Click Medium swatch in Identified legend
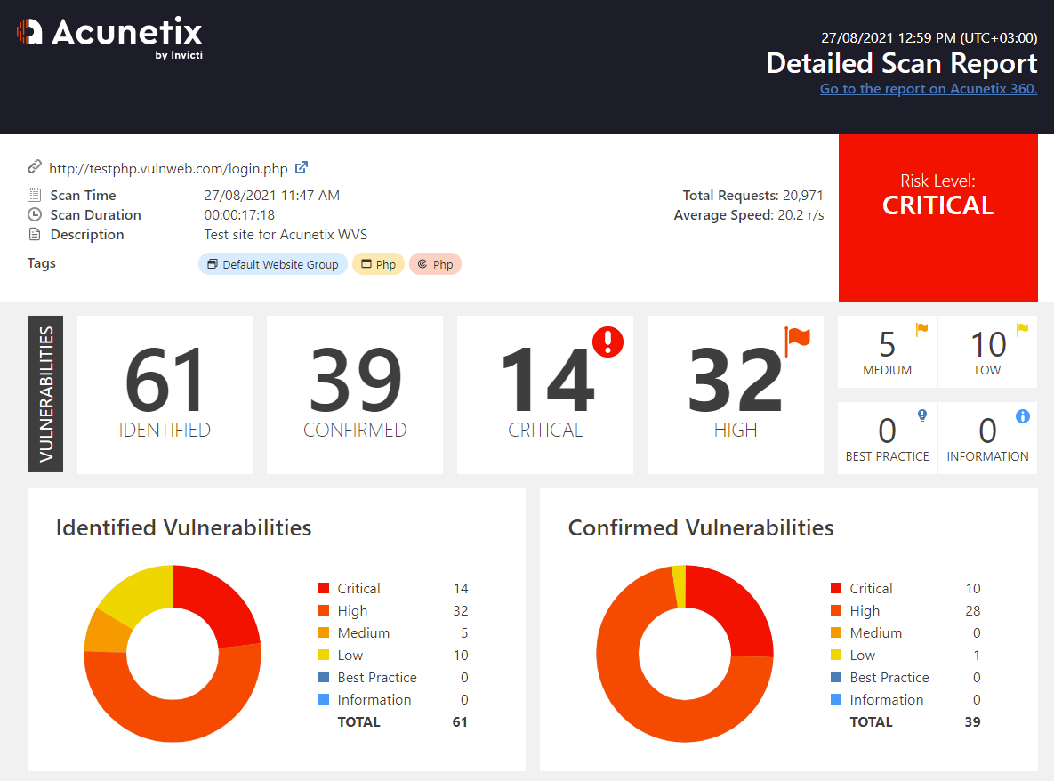Screen dimensions: 1054x781 [x=324, y=632]
